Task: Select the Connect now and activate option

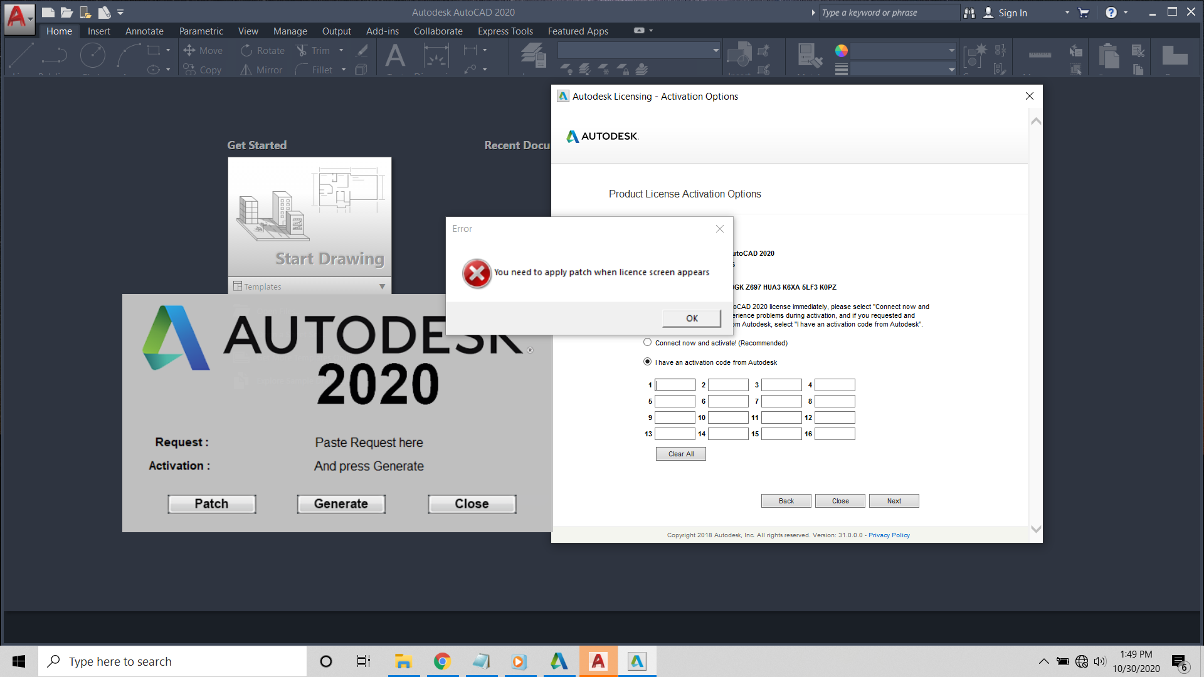Action: 648,342
